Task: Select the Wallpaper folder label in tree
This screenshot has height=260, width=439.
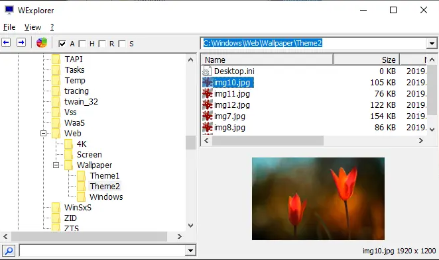Action: [x=95, y=165]
